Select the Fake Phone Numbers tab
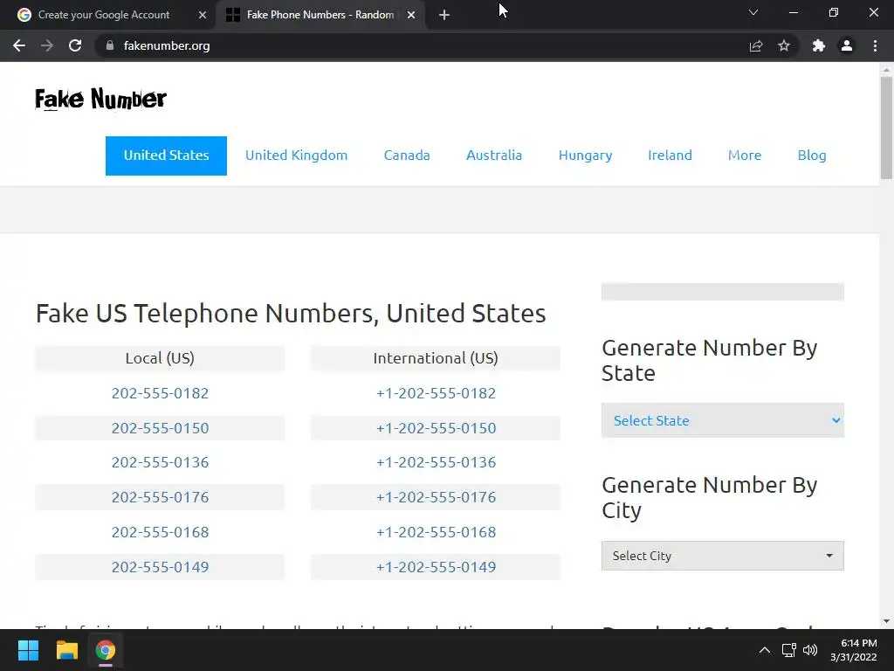894x671 pixels. click(x=320, y=15)
